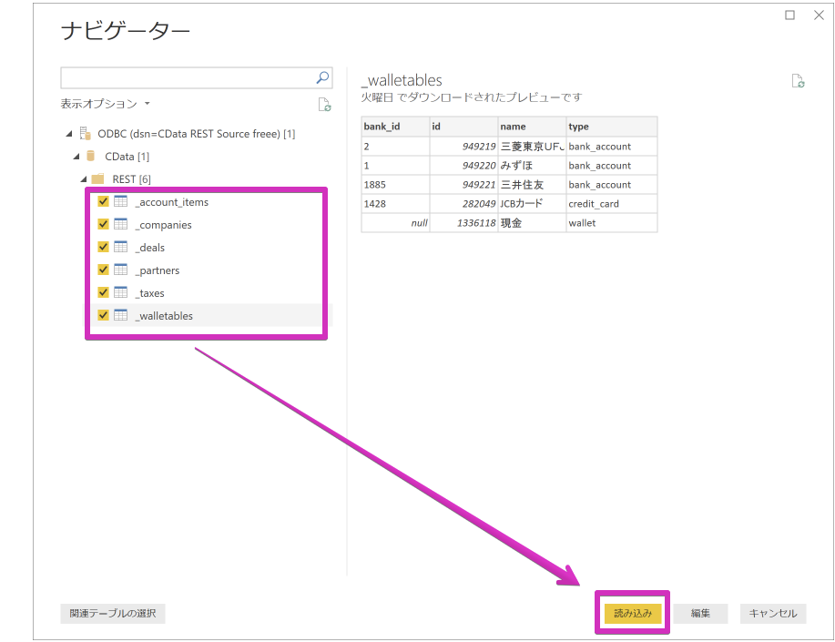
Task: Open the 表示オプション dropdown
Action: coord(100,104)
